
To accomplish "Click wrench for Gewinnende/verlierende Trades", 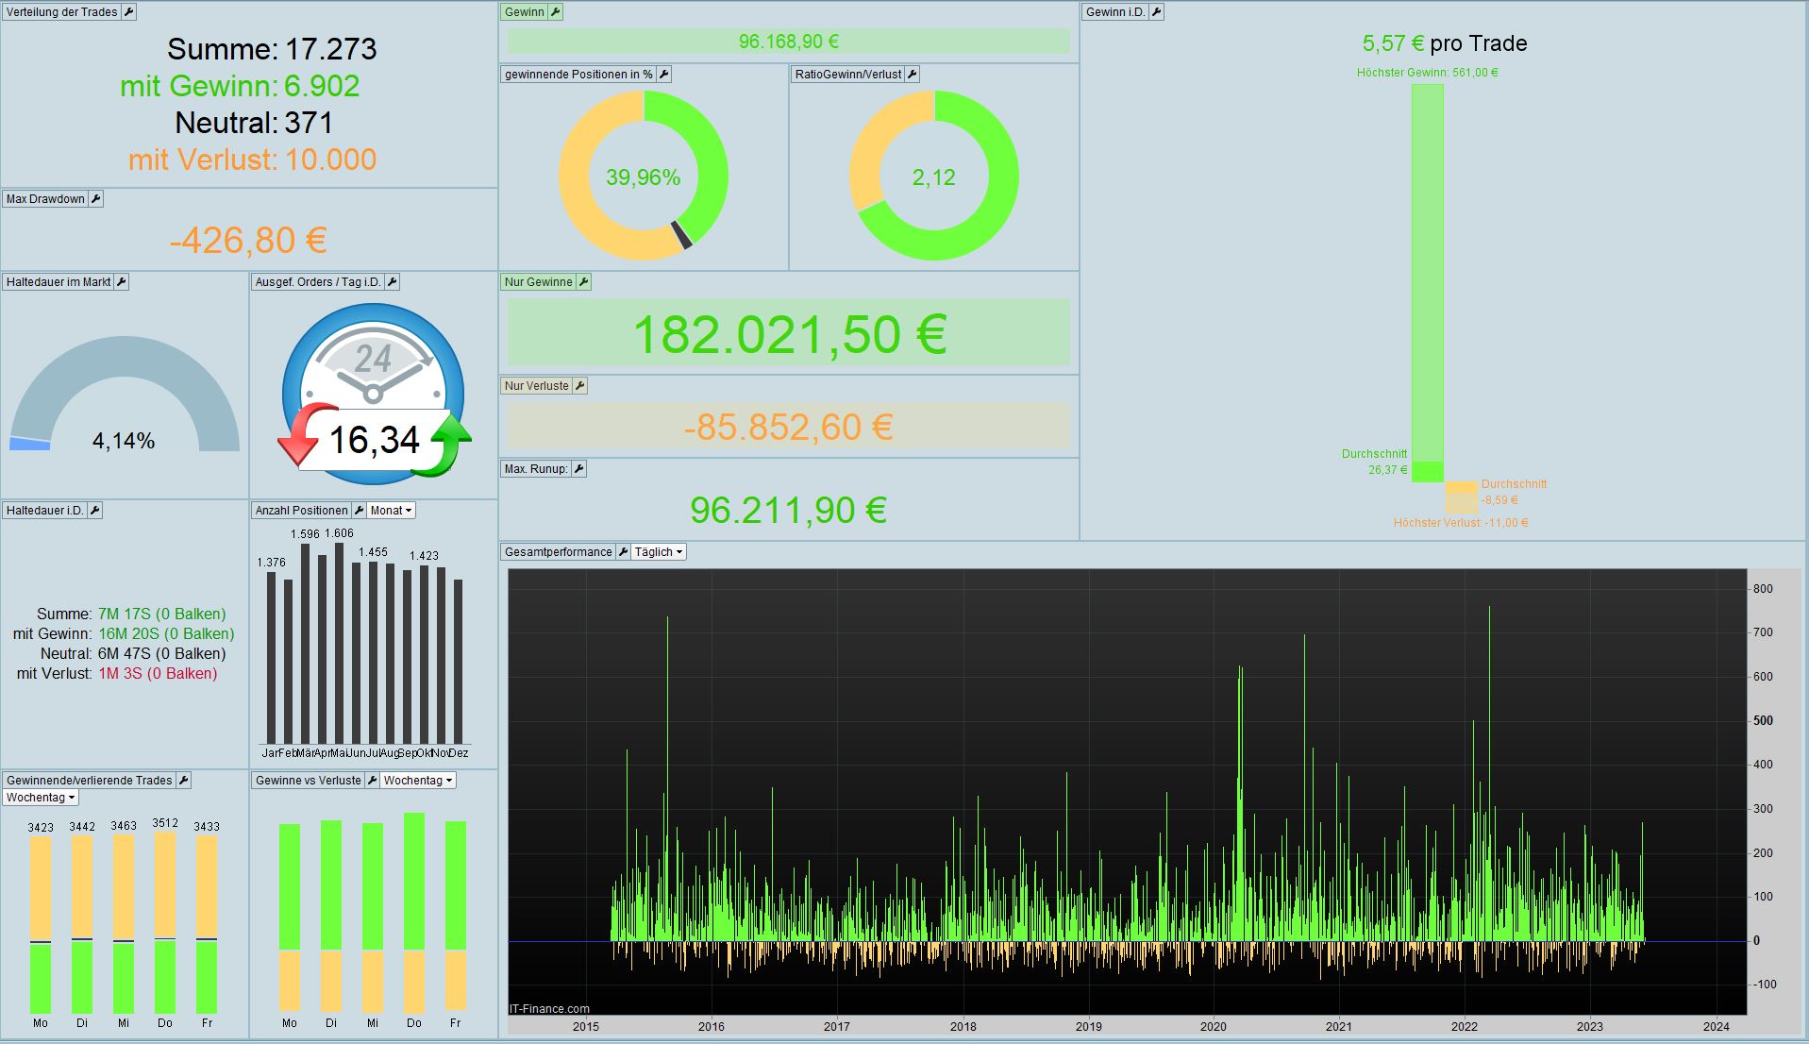I will pos(184,781).
